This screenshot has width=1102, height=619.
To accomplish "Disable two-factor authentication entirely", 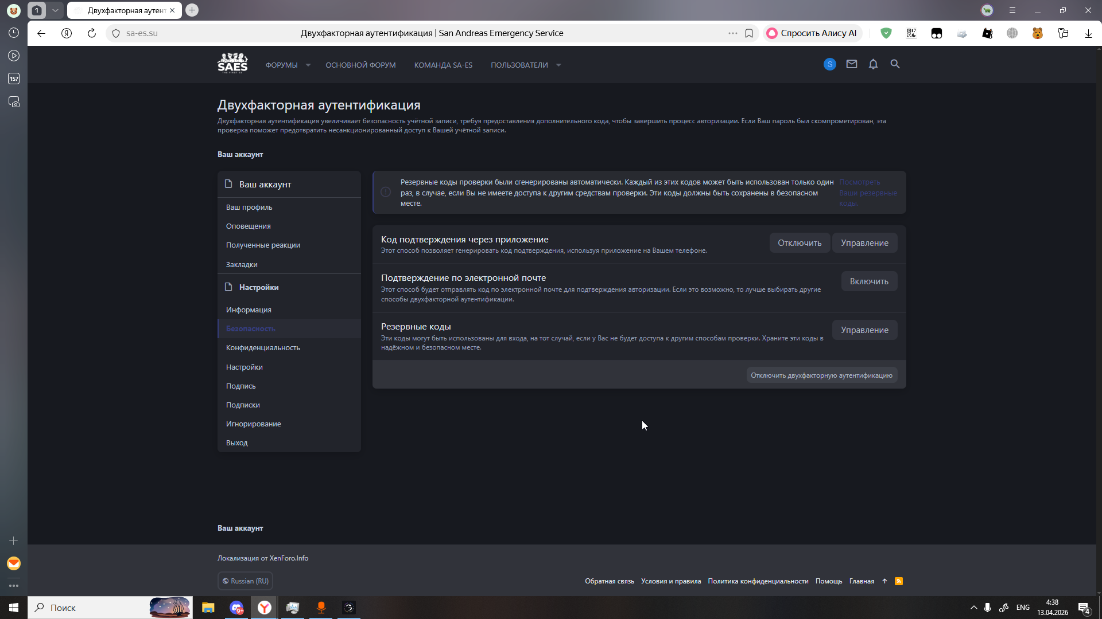I will tap(821, 375).
